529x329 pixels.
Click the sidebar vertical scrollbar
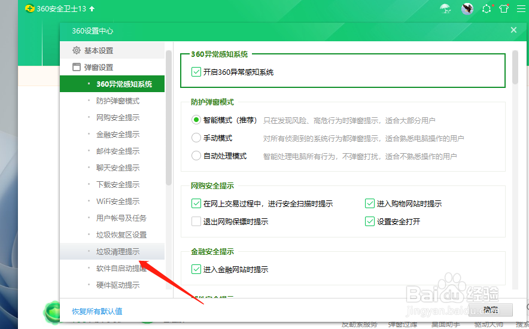pyautogui.click(x=169, y=118)
